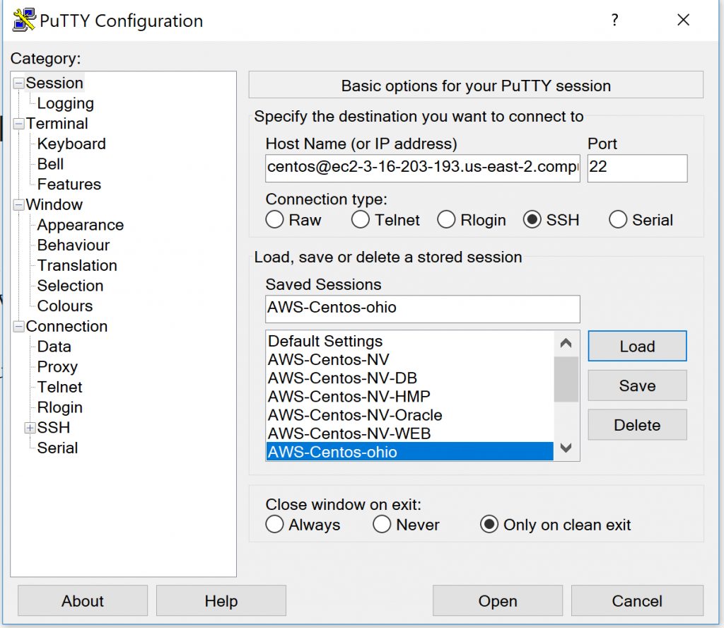The width and height of the screenshot is (724, 628).
Task: Collapse the Connection tree node
Action: pyautogui.click(x=19, y=327)
